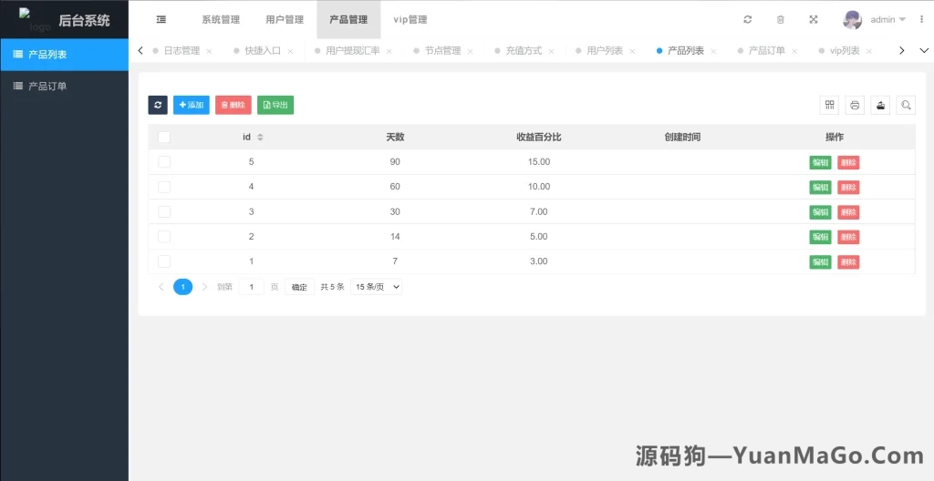
Task: Click the 确定 pagination confirm button
Action: point(299,287)
